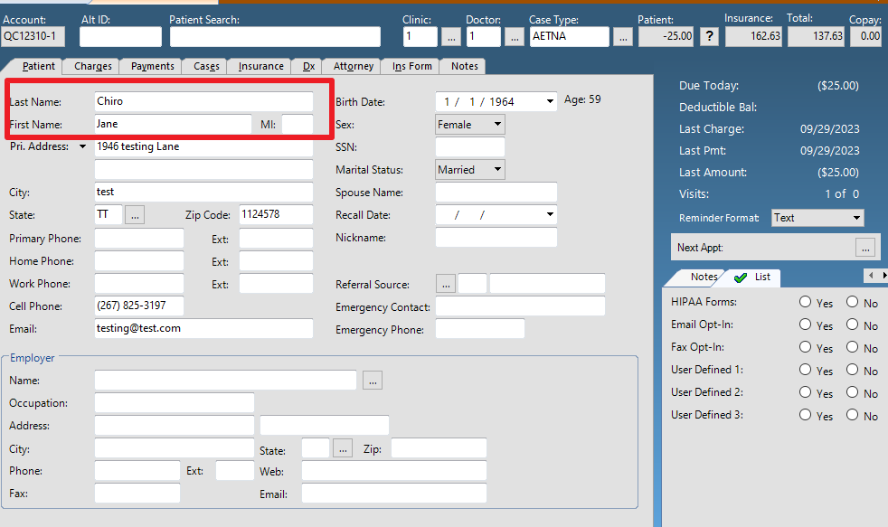Open the Employer Name lookup button
The width and height of the screenshot is (888, 527).
[373, 381]
